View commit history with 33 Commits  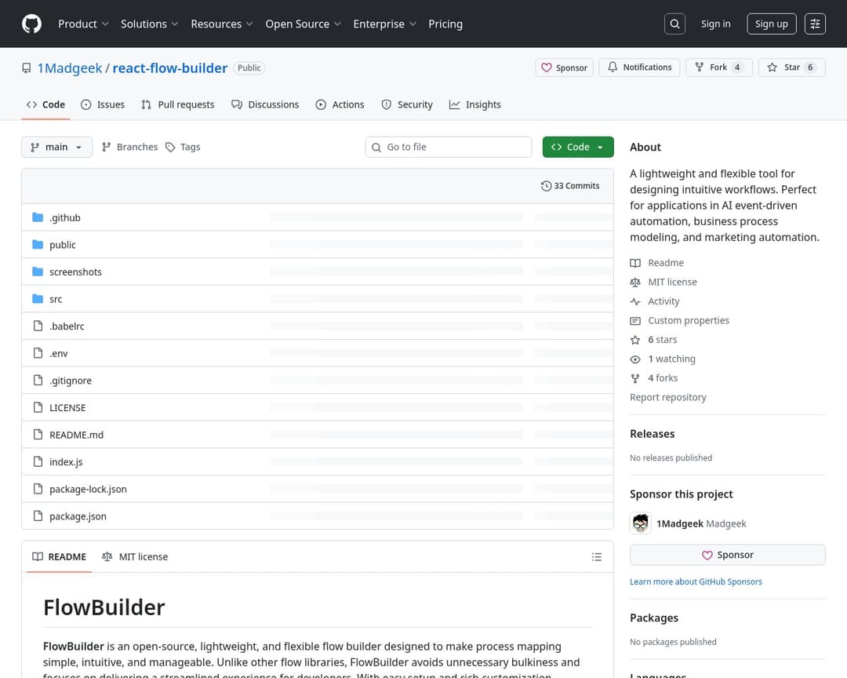[570, 186]
